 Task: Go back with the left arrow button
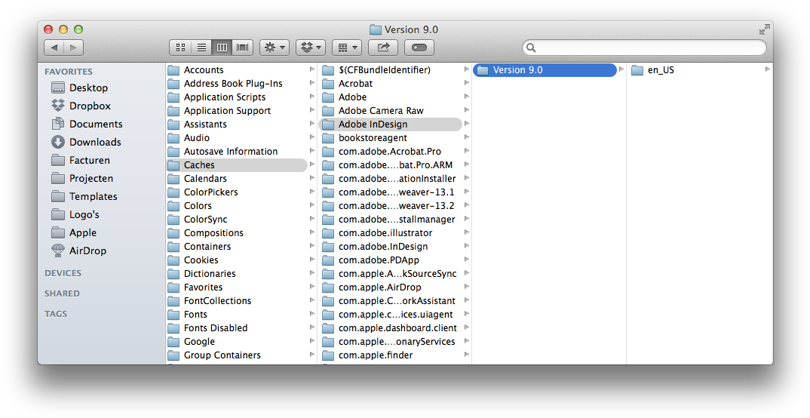coord(54,48)
